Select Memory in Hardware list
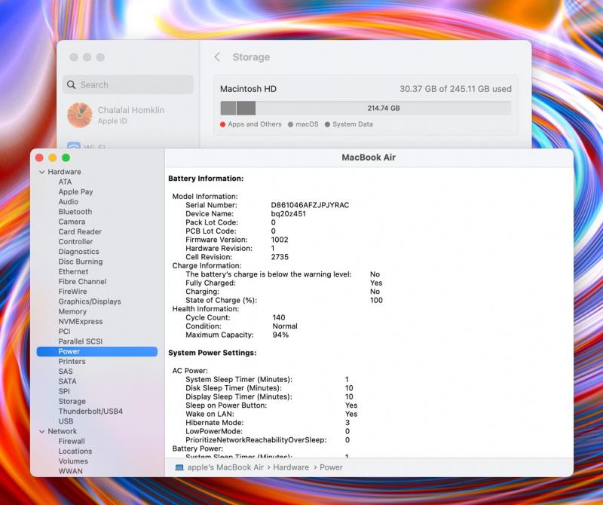 point(72,311)
